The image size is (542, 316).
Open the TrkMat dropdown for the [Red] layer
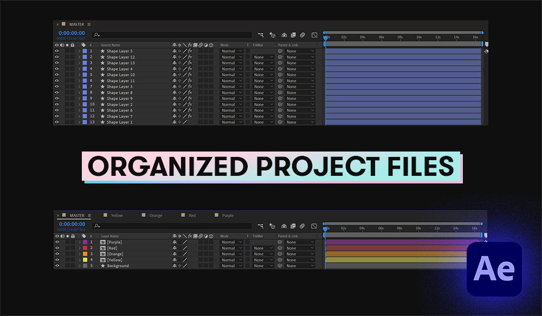(x=264, y=248)
